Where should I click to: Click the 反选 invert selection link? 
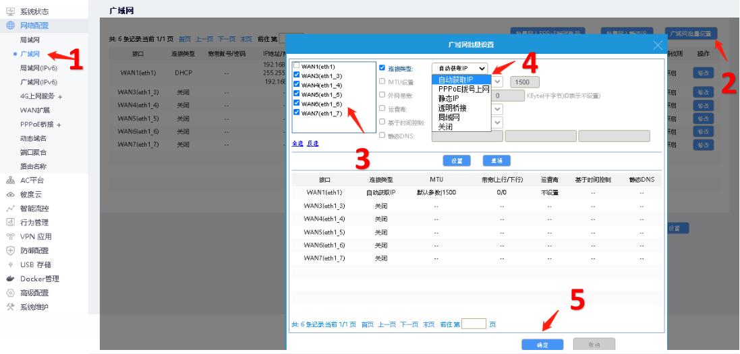point(313,143)
